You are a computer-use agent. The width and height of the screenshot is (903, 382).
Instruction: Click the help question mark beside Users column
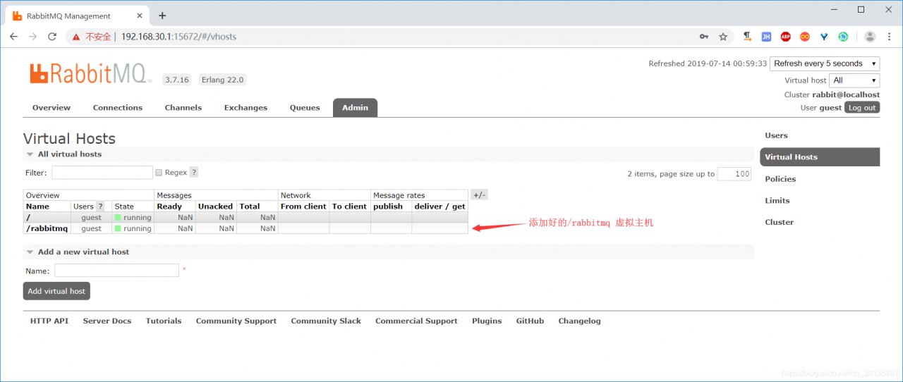100,207
